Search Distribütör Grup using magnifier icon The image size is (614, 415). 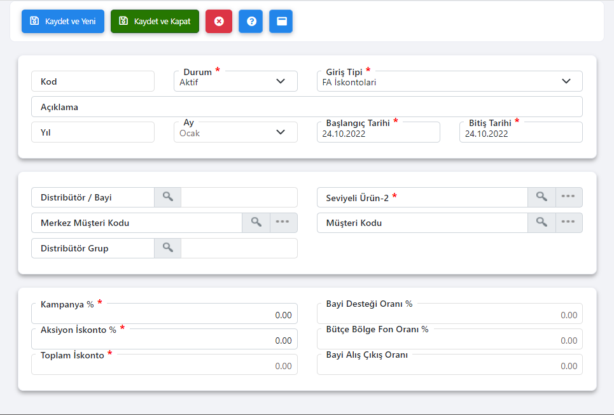tap(167, 248)
